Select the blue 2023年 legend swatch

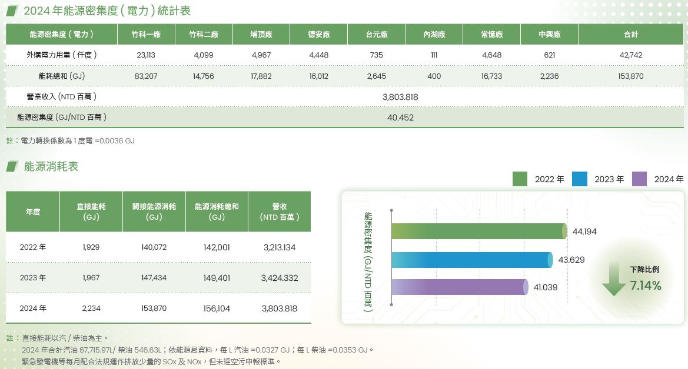coord(580,179)
